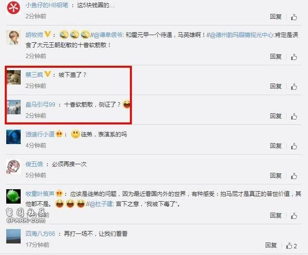Reply to 蔡三疯's comment

tap(276, 86)
